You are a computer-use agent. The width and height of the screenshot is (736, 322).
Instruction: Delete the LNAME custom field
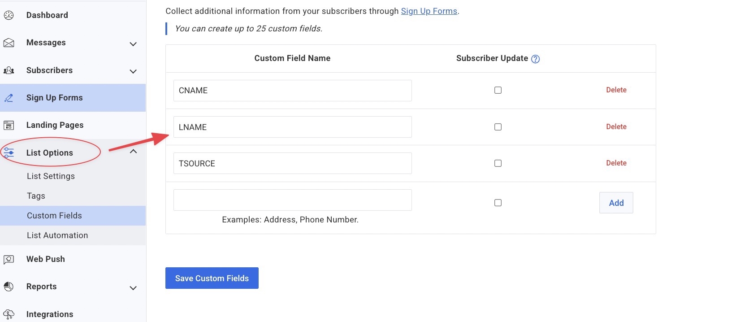tap(616, 127)
